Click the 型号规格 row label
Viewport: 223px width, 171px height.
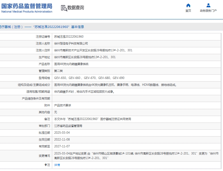pos(44,78)
